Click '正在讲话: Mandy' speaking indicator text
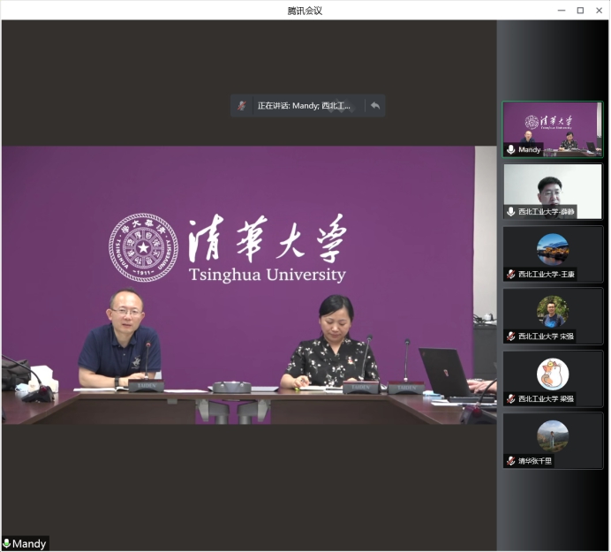Image resolution: width=611 pixels, height=552 pixels. 304,106
